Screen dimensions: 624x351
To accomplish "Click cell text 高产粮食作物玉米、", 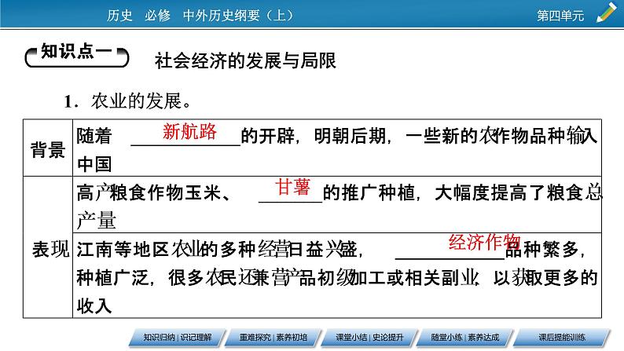I will point(153,193).
